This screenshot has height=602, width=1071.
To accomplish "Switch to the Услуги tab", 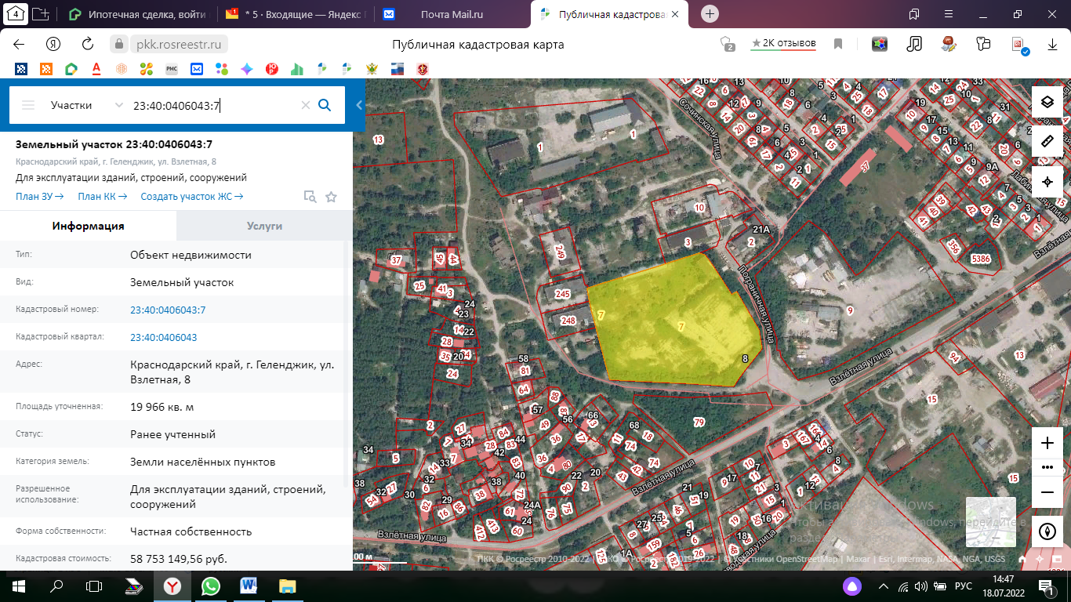I will tap(264, 226).
